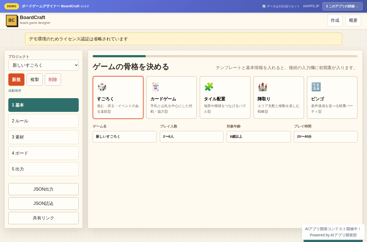The height and width of the screenshot is (242, 367).
Task: Click the JSON出力 button
Action: [x=44, y=189]
